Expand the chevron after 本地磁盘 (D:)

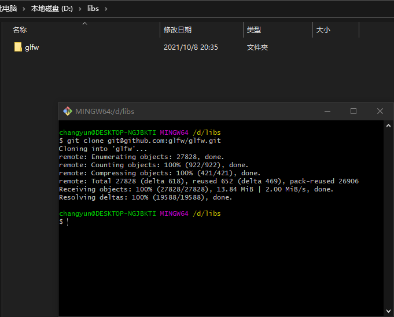point(80,9)
